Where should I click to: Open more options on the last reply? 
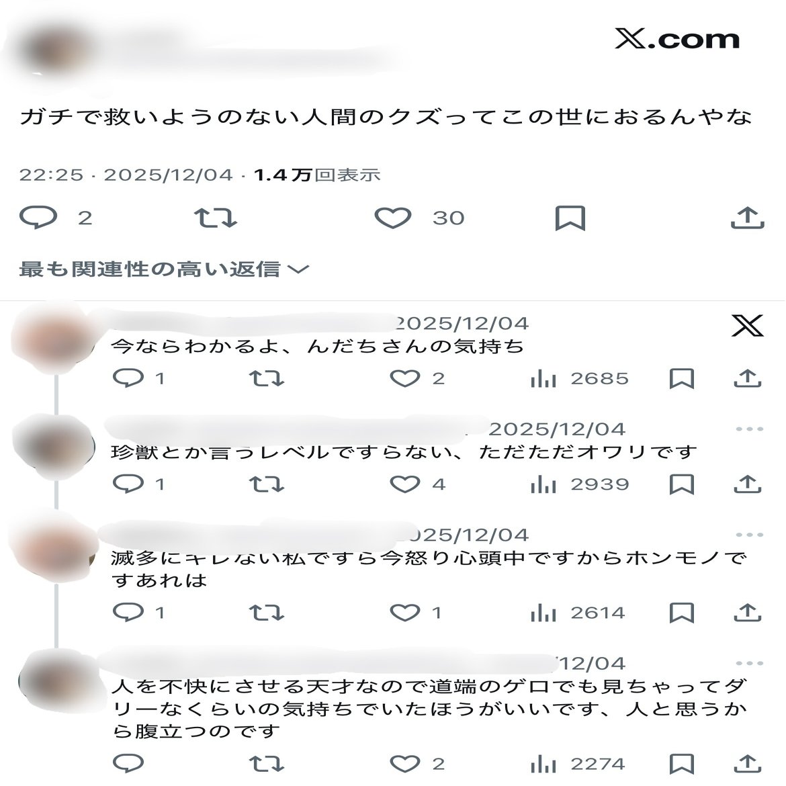(750, 663)
